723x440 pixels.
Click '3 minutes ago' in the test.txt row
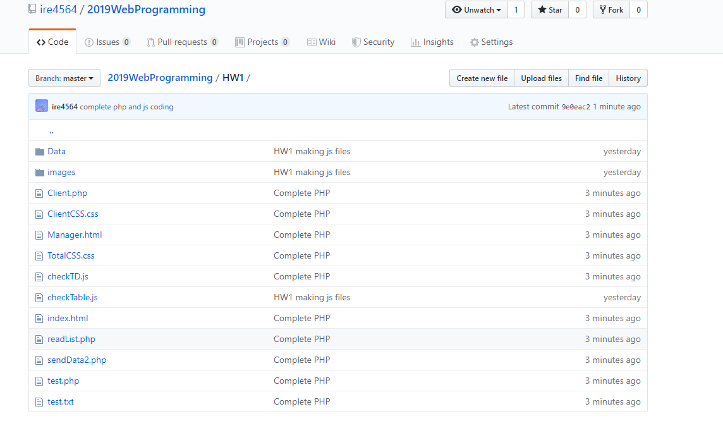pos(613,401)
